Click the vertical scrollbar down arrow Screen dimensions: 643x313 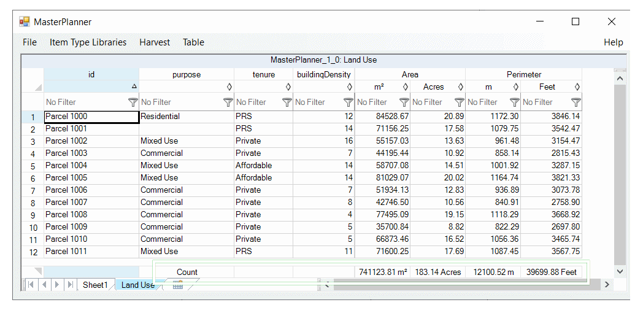pos(620,271)
